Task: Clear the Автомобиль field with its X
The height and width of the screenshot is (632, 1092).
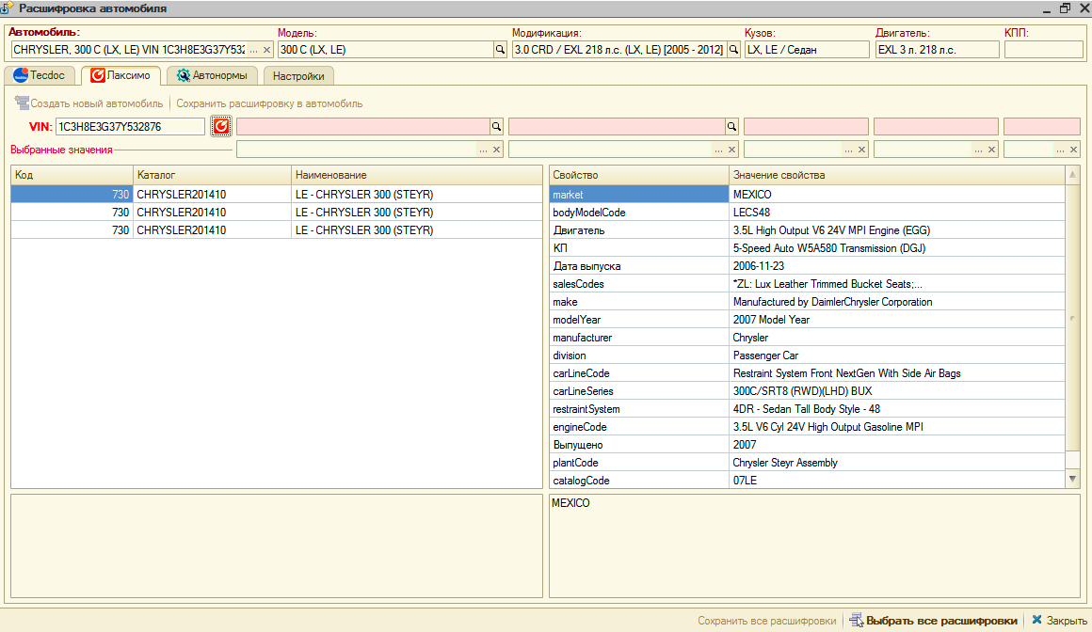Action: click(266, 50)
